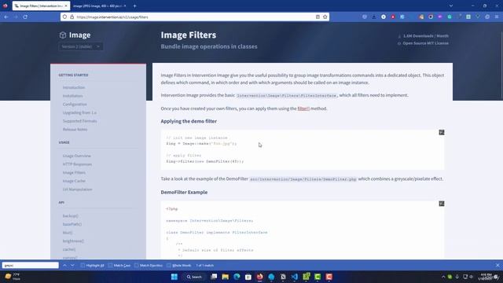Open cache() API page

coord(69,249)
